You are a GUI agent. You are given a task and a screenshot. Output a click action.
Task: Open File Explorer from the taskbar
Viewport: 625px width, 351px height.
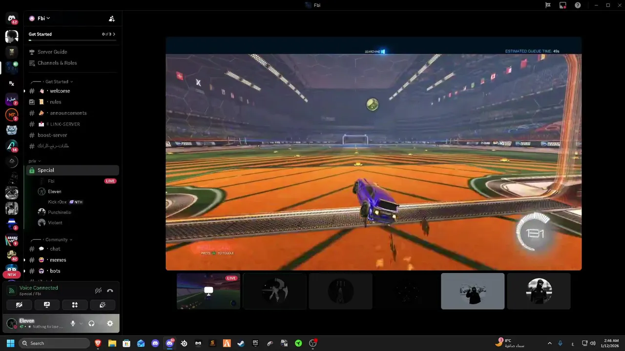point(112,343)
